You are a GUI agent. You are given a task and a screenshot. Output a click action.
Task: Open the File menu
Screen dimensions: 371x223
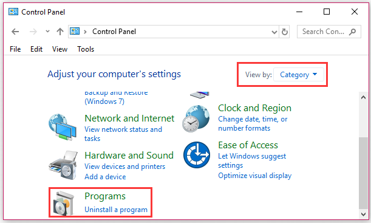pyautogui.click(x=15, y=49)
